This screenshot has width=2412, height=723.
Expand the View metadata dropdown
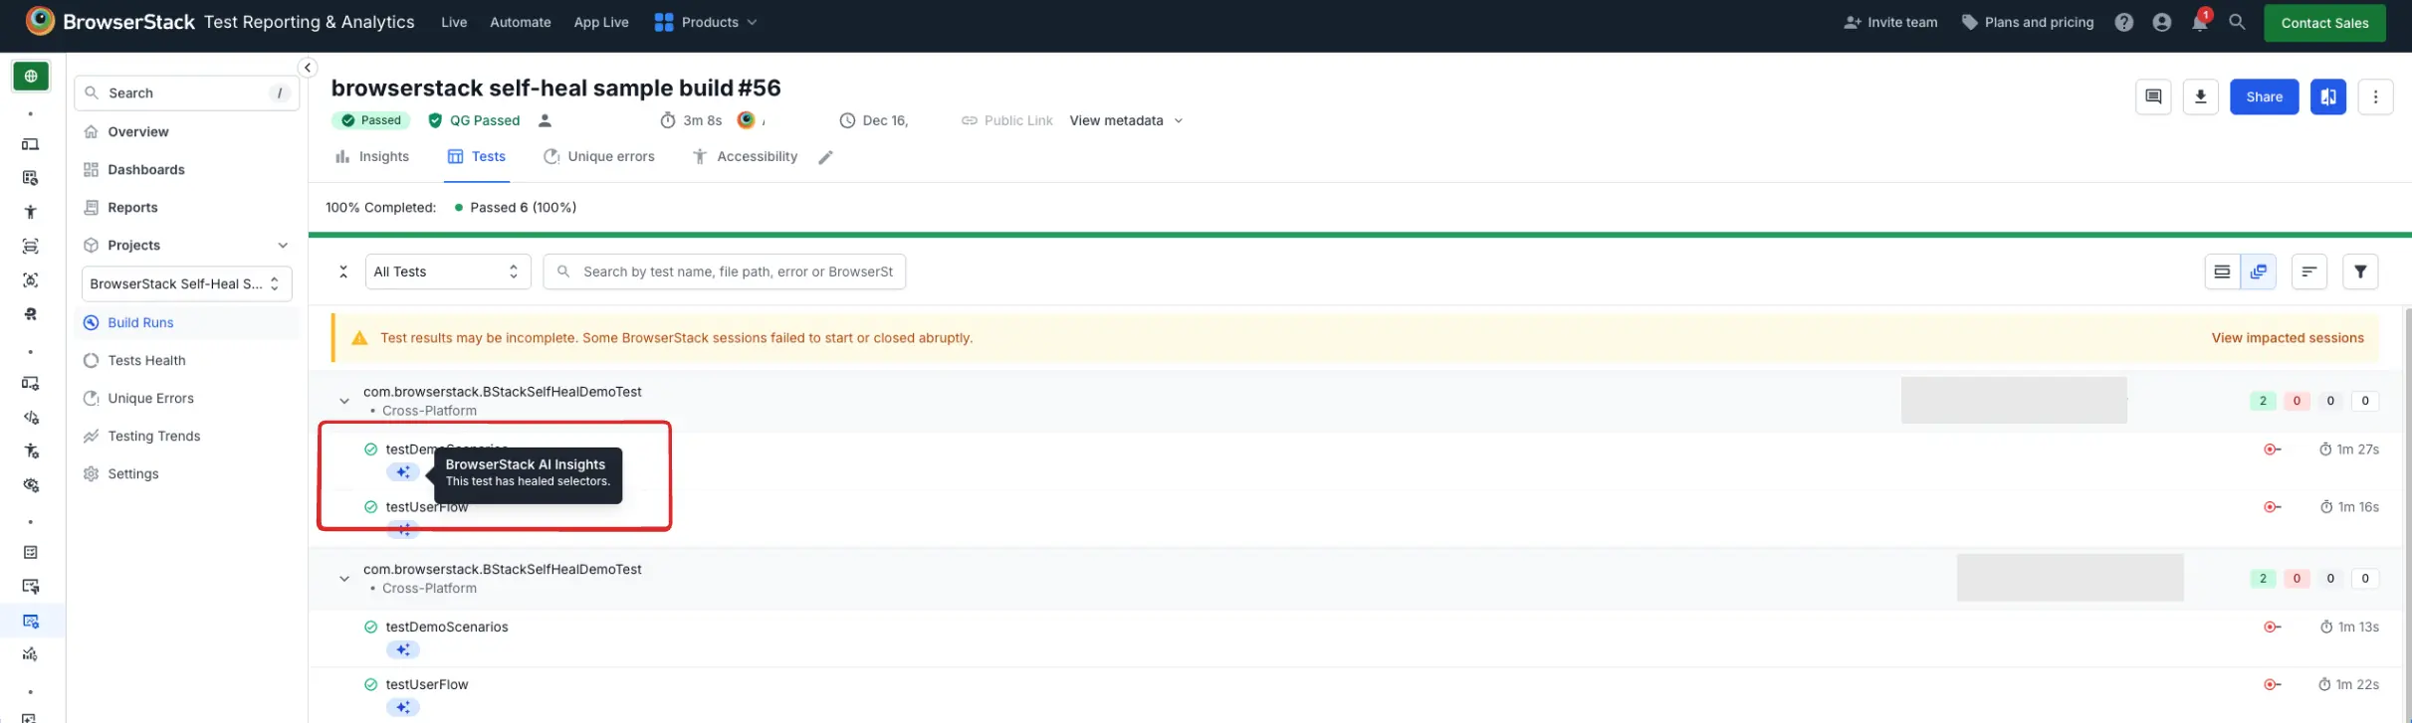(x=1126, y=120)
